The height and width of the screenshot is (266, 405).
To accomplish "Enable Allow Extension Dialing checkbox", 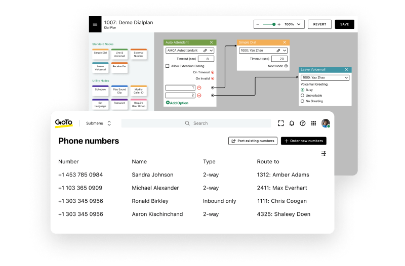I will (x=168, y=66).
